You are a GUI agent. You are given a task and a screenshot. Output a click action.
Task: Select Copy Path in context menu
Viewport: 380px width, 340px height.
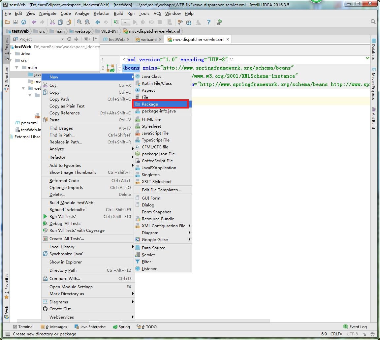(x=88, y=99)
